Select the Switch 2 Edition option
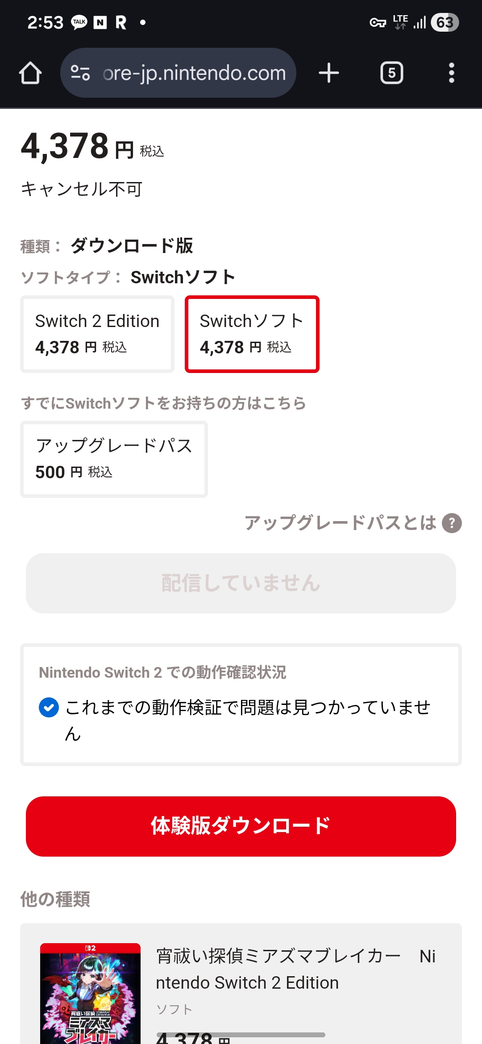The height and width of the screenshot is (1044, 482). [97, 334]
